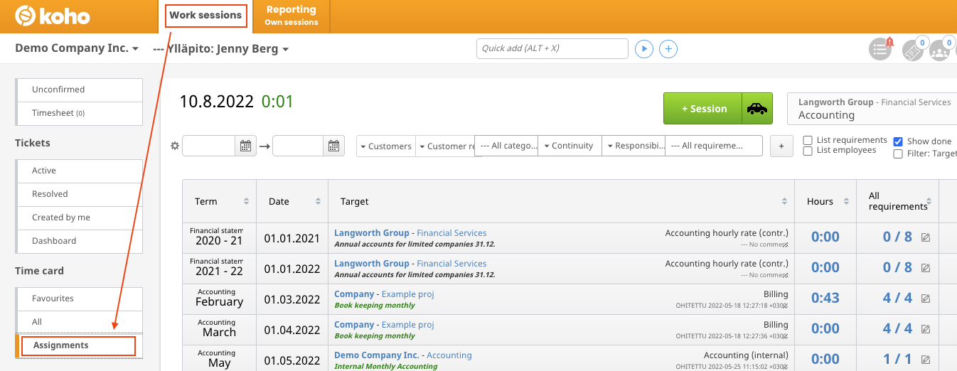The height and width of the screenshot is (371, 957).
Task: Open the filter settings gear icon
Action: pos(175,146)
